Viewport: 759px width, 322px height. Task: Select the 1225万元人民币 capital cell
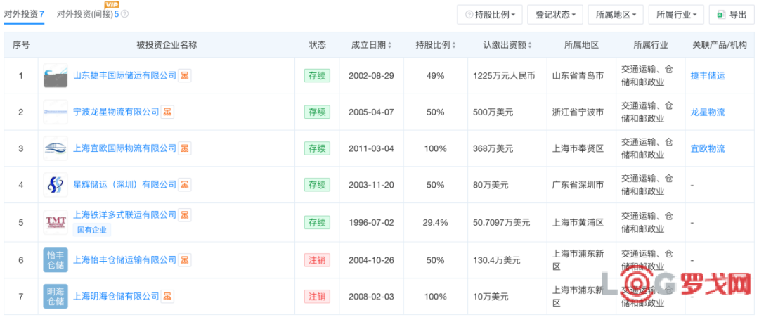[504, 76]
